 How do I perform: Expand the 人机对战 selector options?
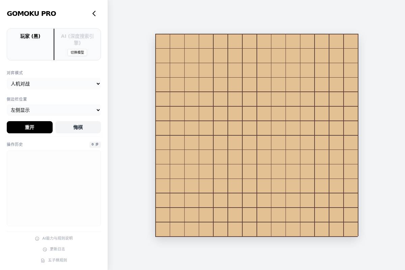tap(54, 84)
